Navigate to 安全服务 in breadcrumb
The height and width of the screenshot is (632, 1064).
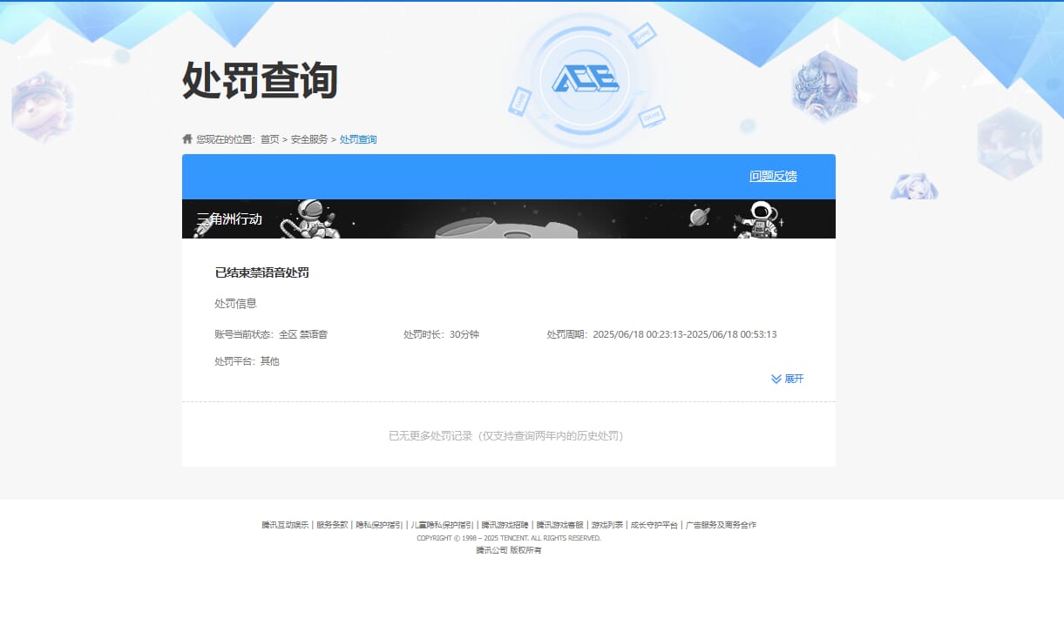click(309, 139)
